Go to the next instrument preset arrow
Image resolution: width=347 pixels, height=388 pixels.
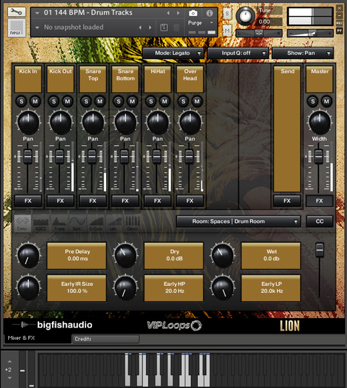[178, 13]
